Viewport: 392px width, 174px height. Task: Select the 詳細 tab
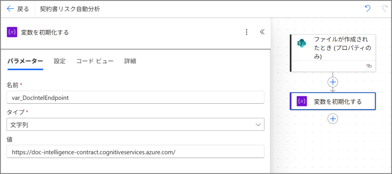[130, 61]
